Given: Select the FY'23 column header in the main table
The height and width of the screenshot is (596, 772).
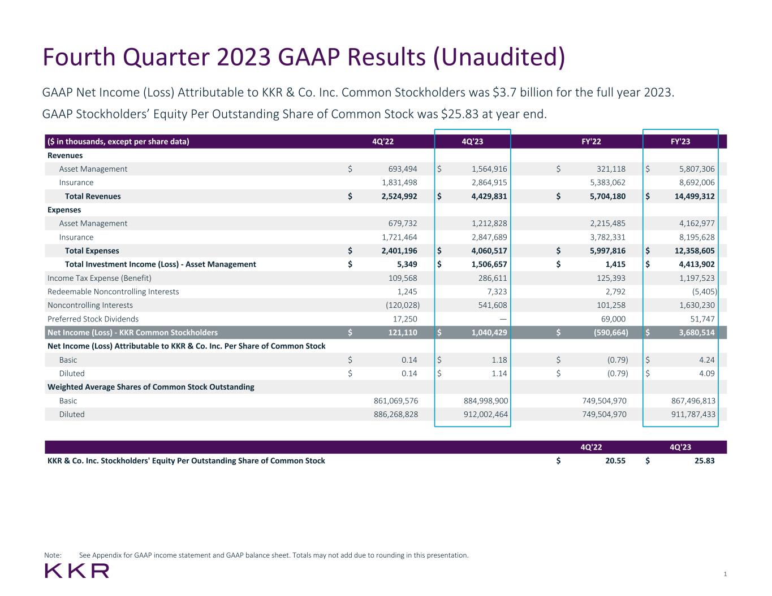Looking at the screenshot, I should point(680,142).
